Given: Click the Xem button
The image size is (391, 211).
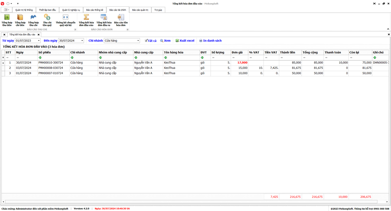Looking at the screenshot, I should 165,41.
